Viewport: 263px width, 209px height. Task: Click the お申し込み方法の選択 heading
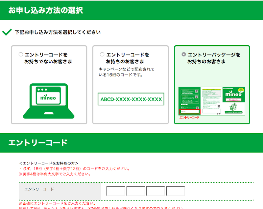pyautogui.click(x=46, y=10)
